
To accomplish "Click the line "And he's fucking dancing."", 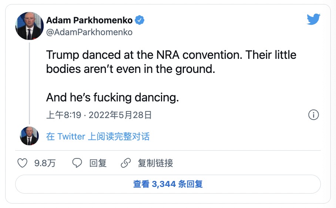I will click(112, 97).
